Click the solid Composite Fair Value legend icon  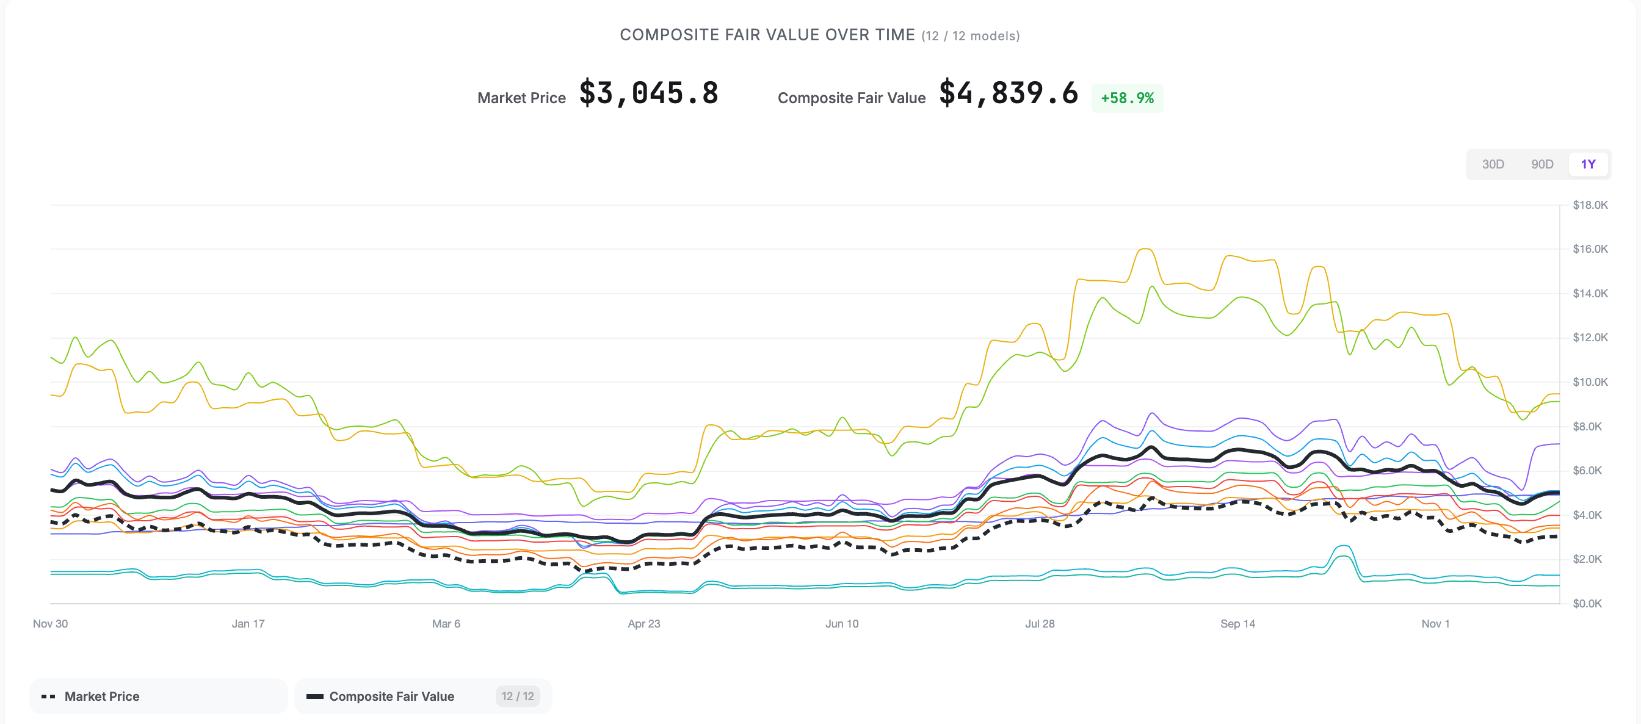[x=314, y=696]
